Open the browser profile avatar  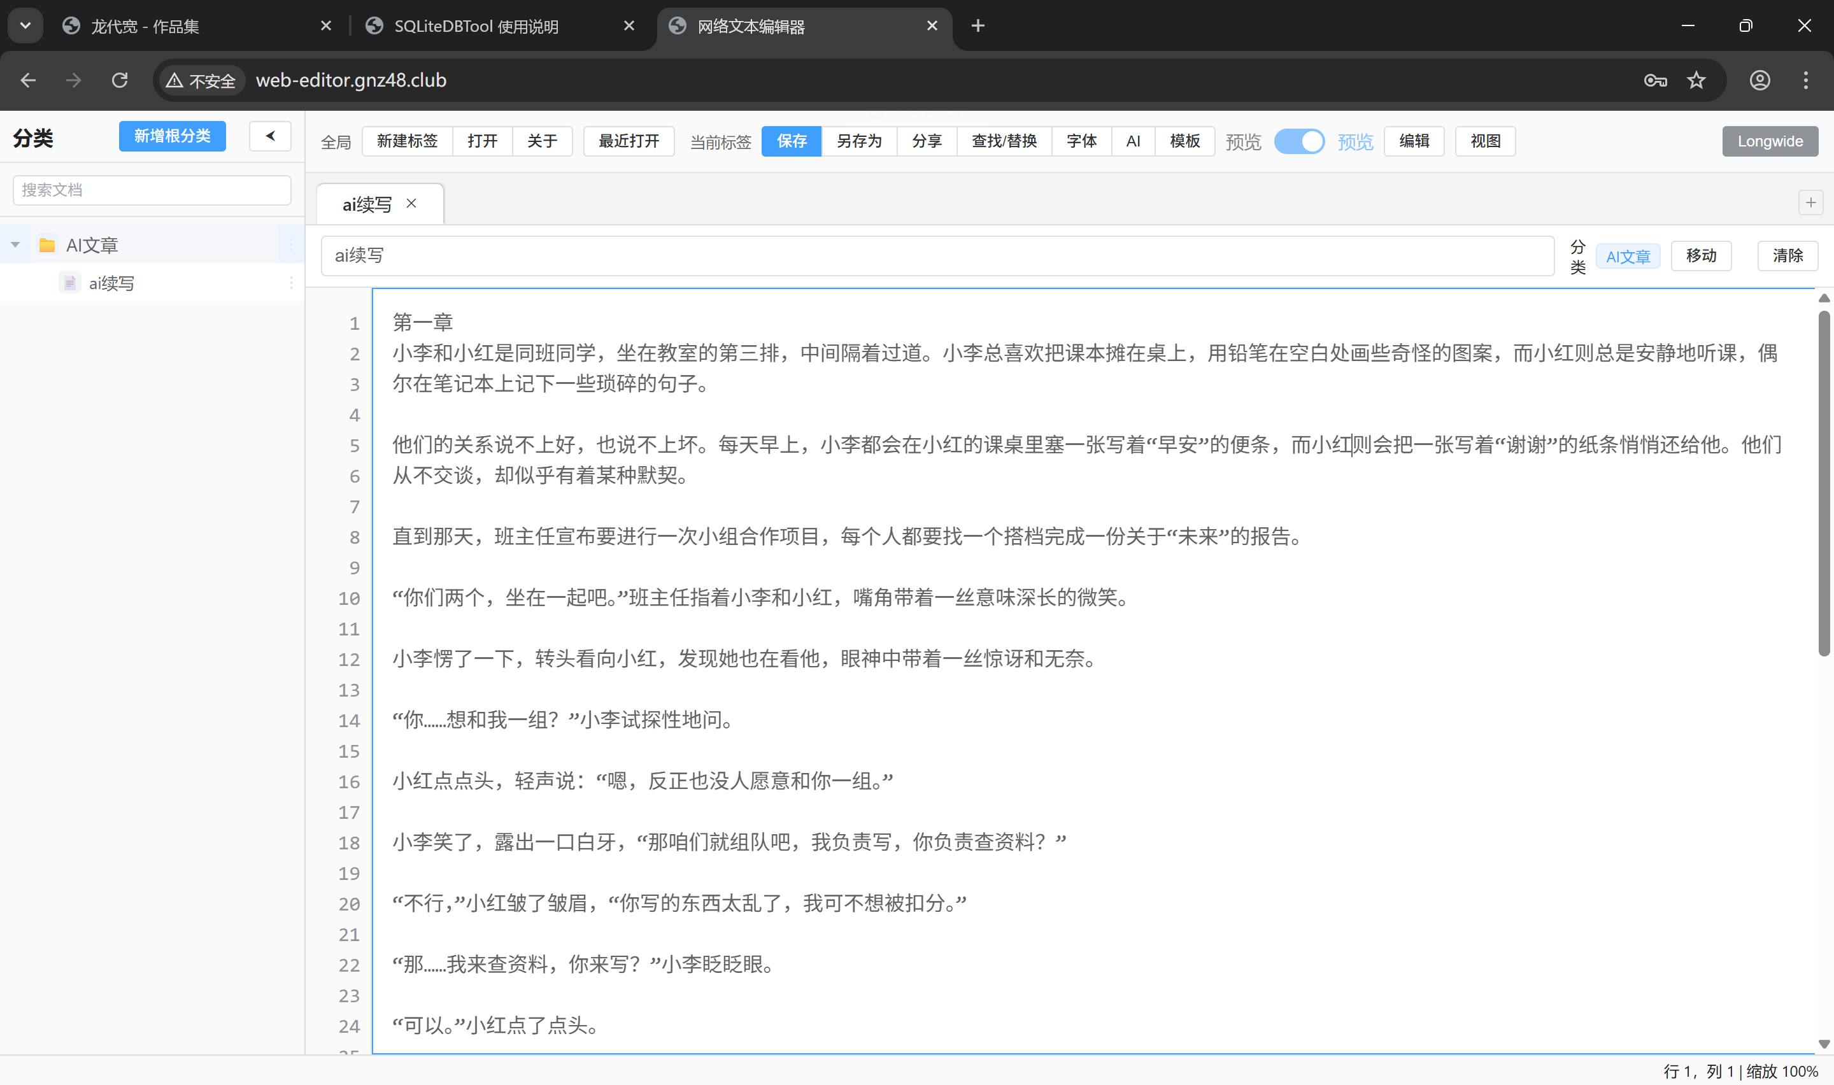point(1760,80)
